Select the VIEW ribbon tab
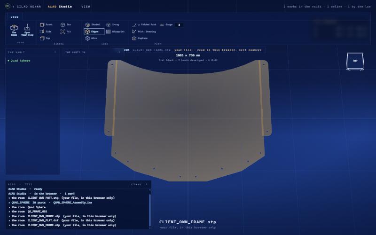The width and height of the screenshot is (376, 235). click(x=15, y=17)
